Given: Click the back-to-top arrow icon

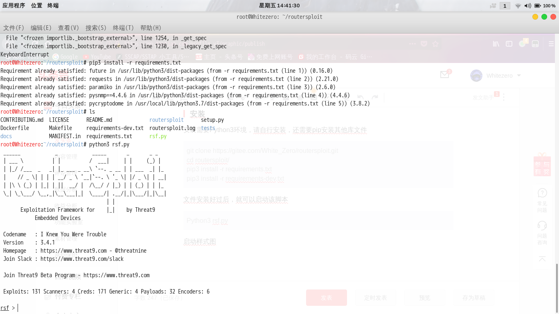Looking at the screenshot, I should [542, 259].
